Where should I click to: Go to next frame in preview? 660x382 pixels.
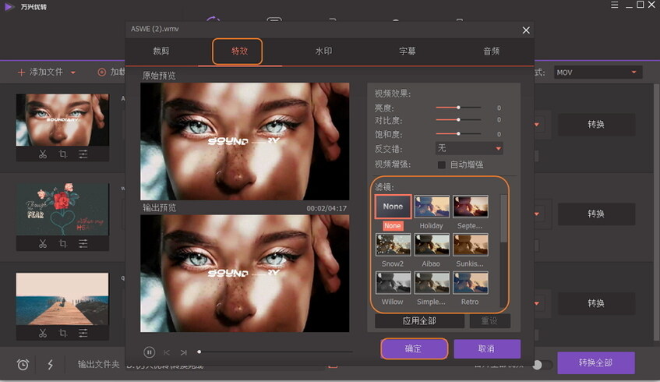click(184, 352)
